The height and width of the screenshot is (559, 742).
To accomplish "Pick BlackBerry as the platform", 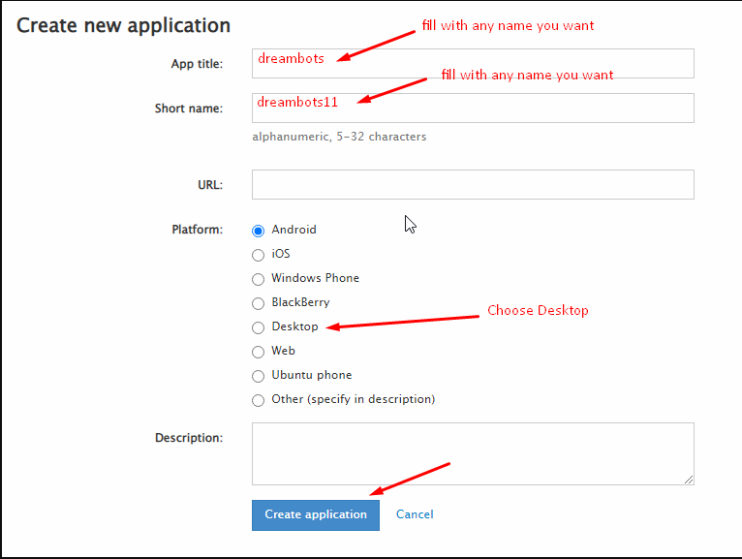I will point(258,303).
